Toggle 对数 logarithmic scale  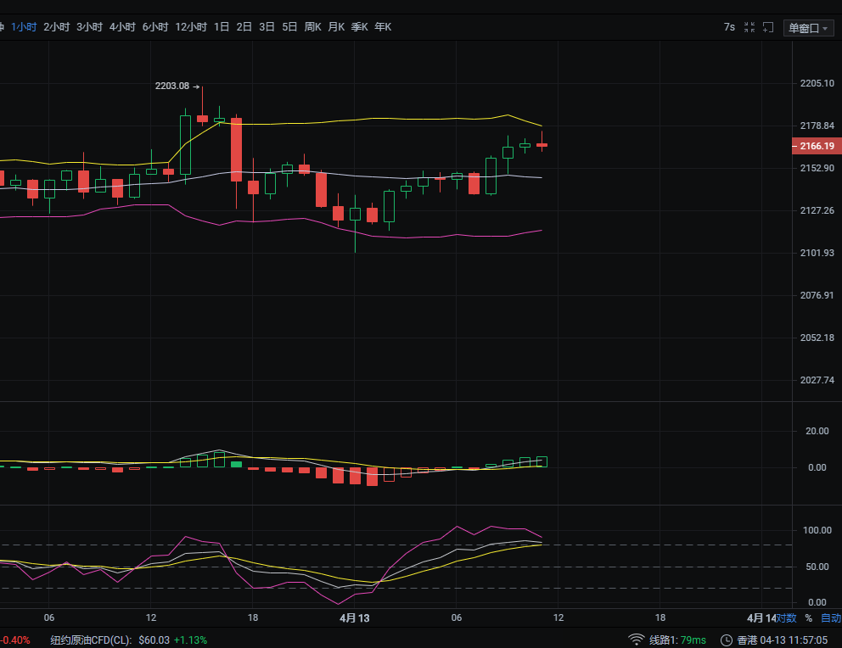(786, 618)
